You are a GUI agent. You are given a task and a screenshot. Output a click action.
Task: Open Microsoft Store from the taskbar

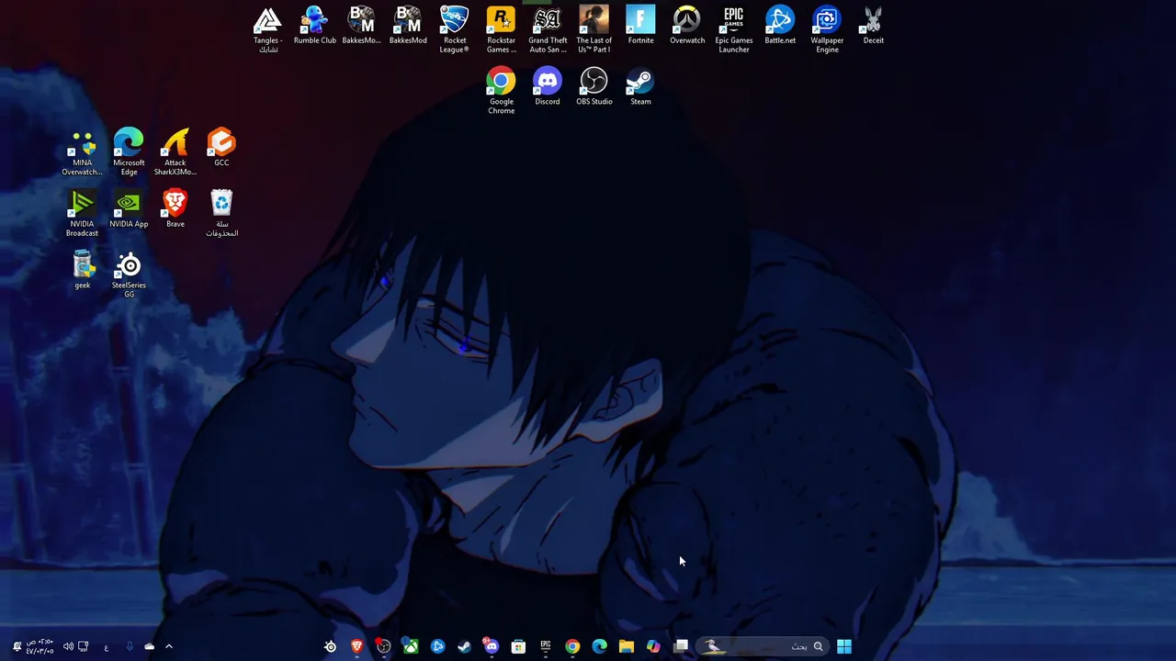pyautogui.click(x=518, y=646)
